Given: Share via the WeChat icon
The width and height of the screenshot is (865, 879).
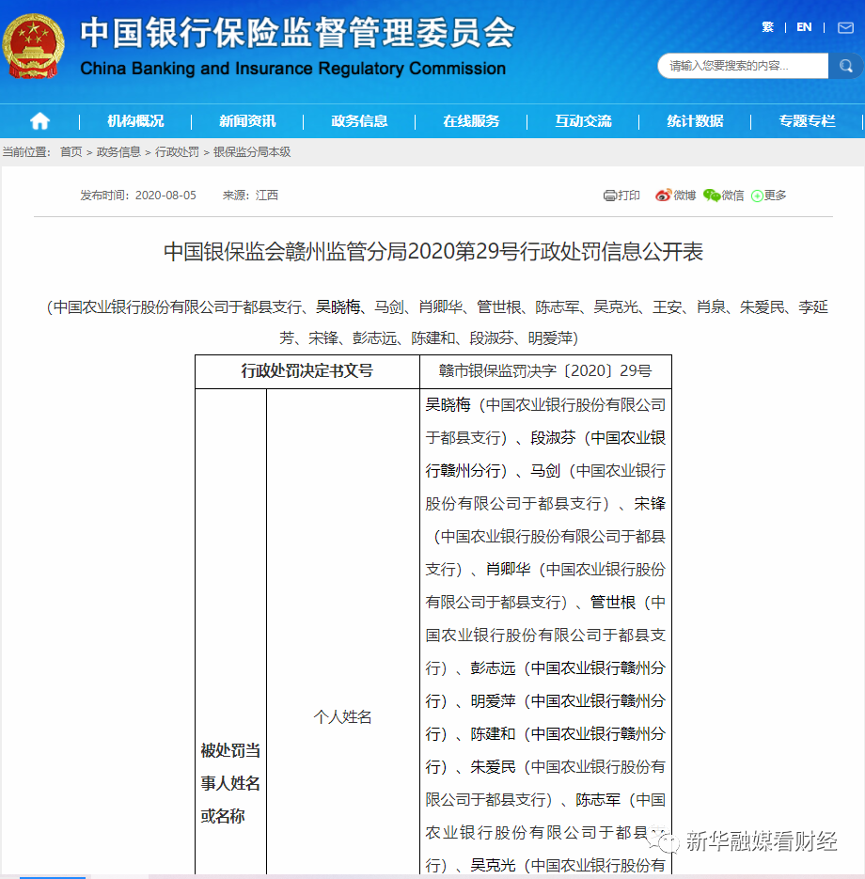Looking at the screenshot, I should [x=712, y=196].
